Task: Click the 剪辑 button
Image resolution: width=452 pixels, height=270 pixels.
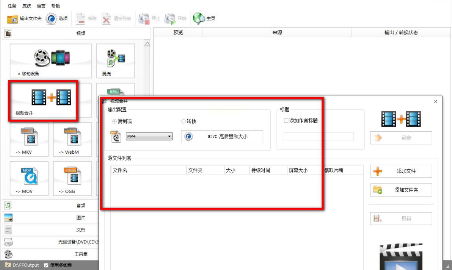Action: (x=401, y=219)
